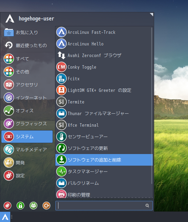188x222 pixels.
Task: Focus the application search field
Action: 104,205
